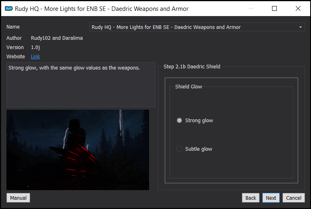This screenshot has width=311, height=209.
Task: Click the 'Name' field label
Action: pos(13,27)
